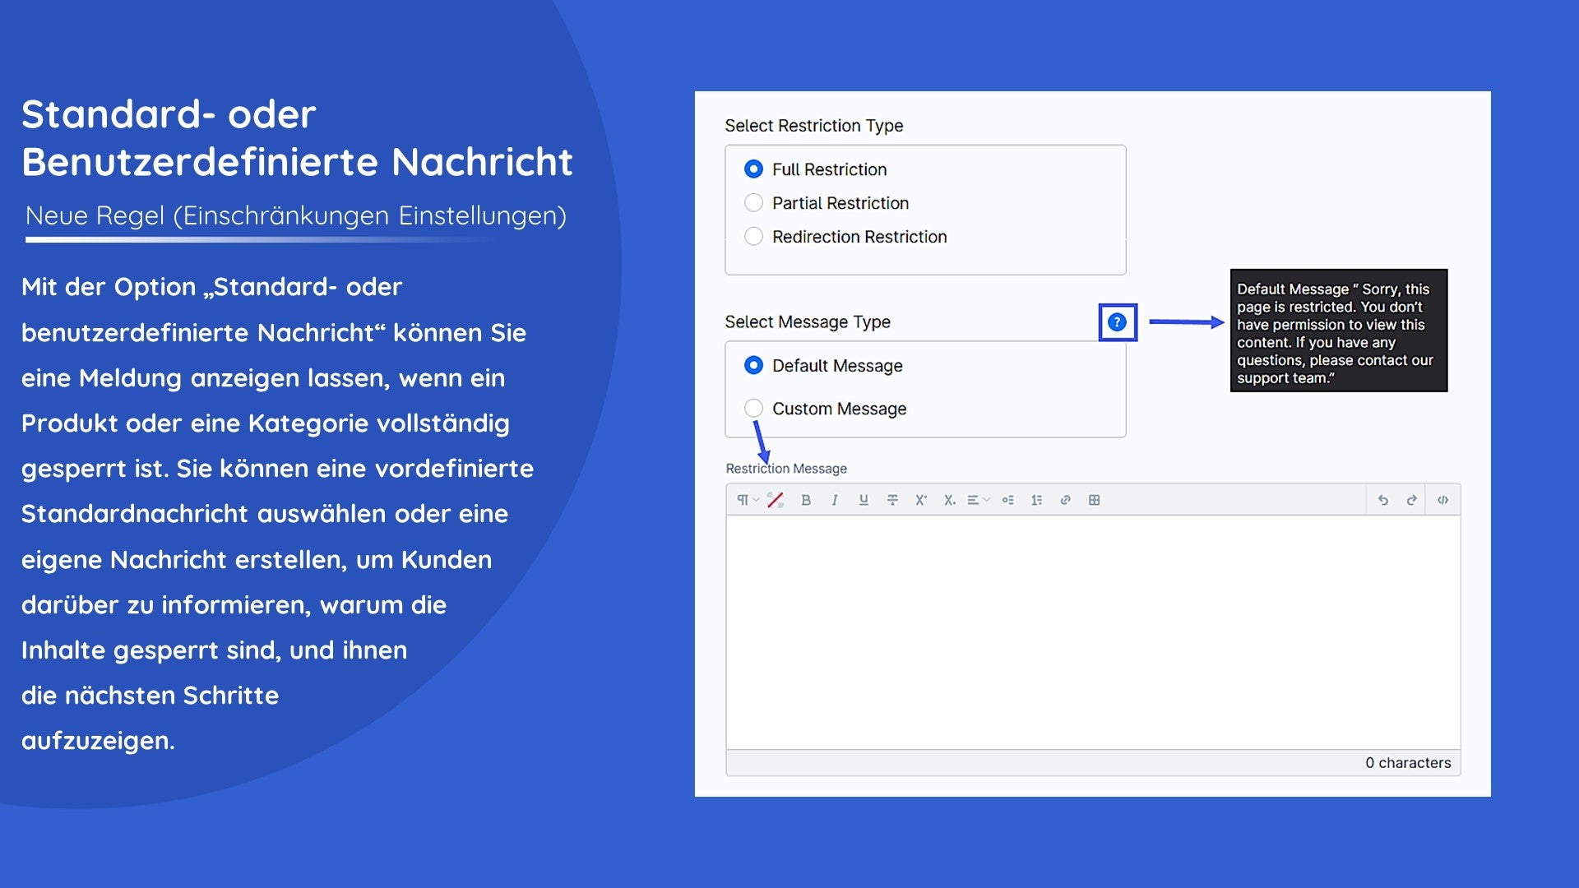1579x888 pixels.
Task: Select the Full Restriction option
Action: click(x=753, y=169)
